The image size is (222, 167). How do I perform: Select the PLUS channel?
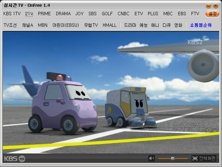153,14
